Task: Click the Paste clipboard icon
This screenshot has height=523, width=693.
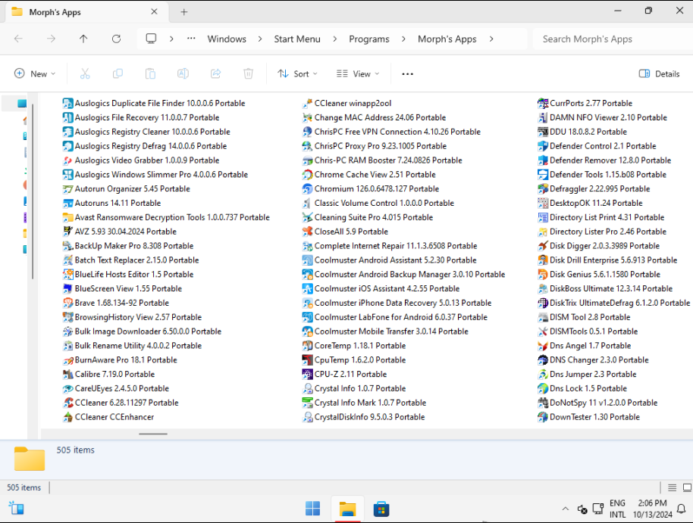Action: pos(150,73)
